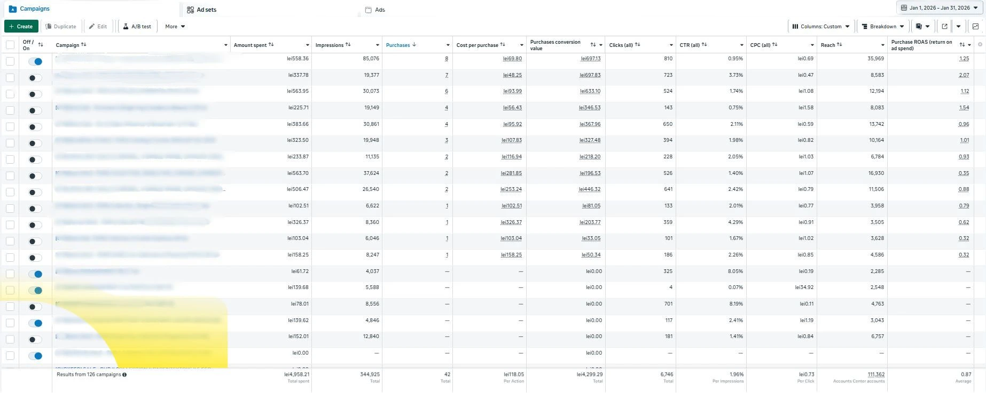The height and width of the screenshot is (393, 986).
Task: Sort by Clicks (all) arrows
Action: (x=638, y=45)
